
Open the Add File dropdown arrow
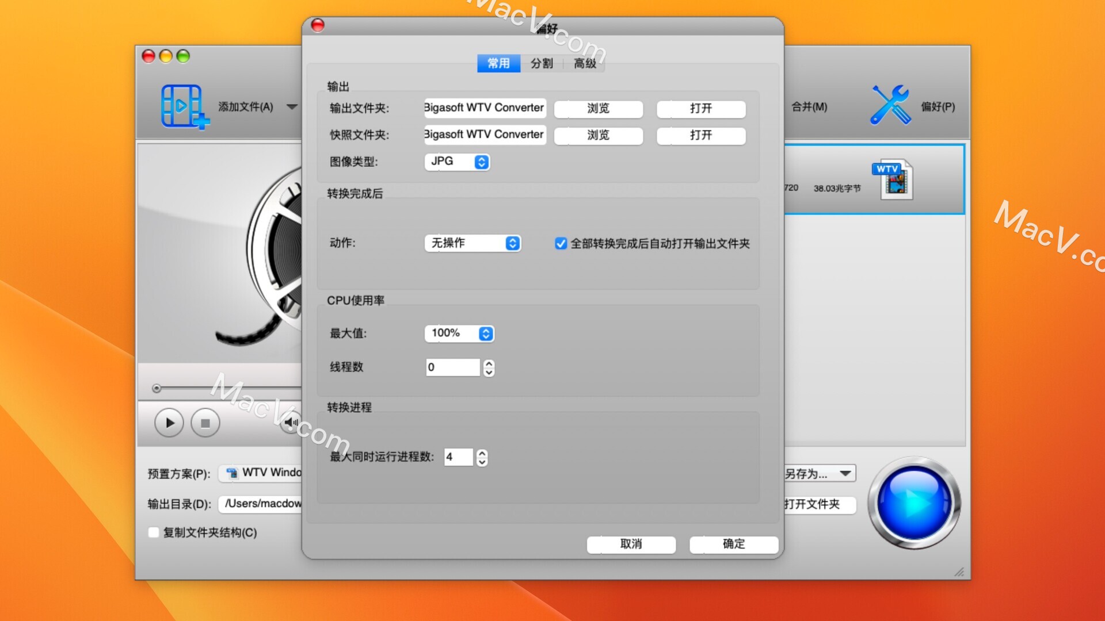click(x=292, y=107)
